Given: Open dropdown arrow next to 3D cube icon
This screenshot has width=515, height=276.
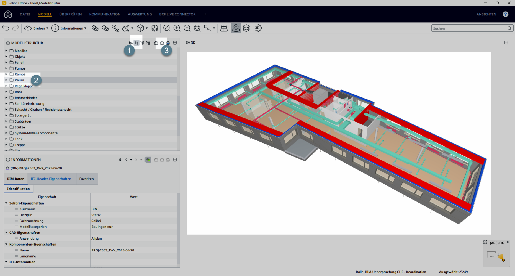Looking at the screenshot, I should (147, 28).
